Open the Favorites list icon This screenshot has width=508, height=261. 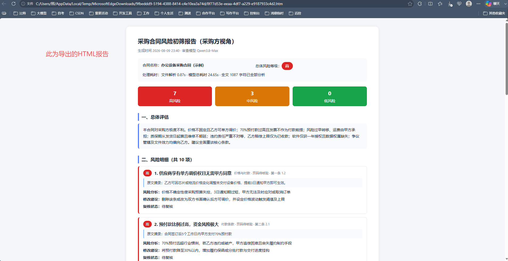440,4
